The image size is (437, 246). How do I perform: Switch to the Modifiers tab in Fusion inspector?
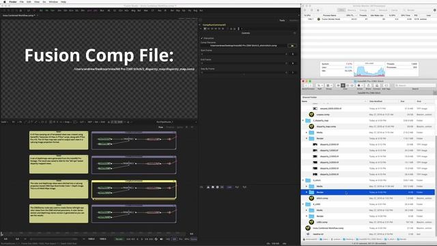[294, 20]
